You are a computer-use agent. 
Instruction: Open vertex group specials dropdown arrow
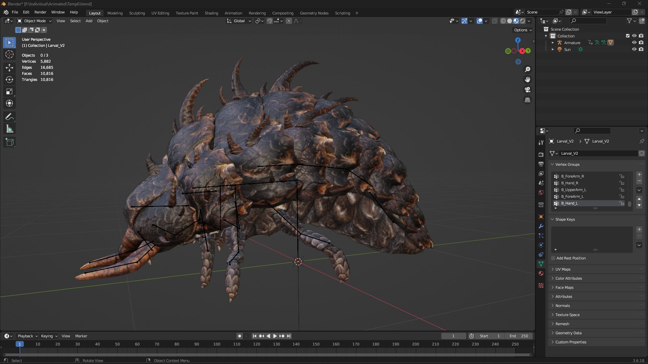point(639,190)
